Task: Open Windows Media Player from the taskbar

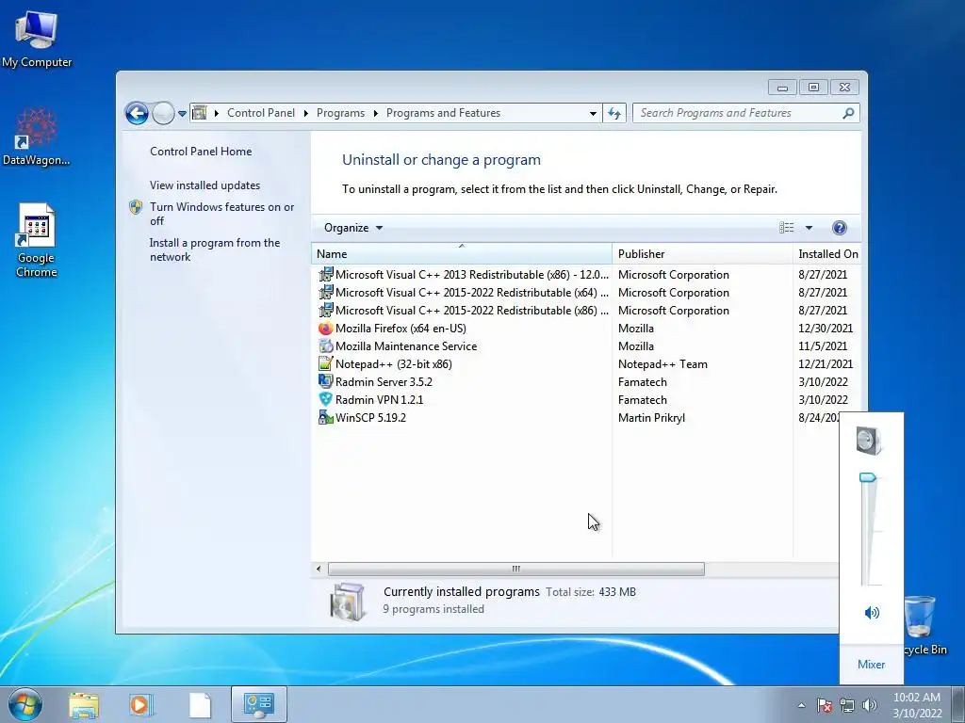Action: [141, 705]
